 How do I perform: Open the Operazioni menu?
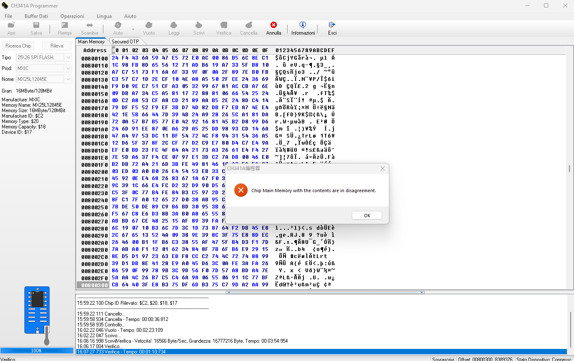(x=72, y=16)
